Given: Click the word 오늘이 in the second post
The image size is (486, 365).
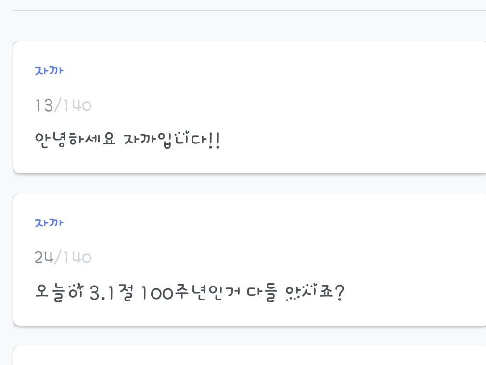Looking at the screenshot, I should [x=60, y=292].
